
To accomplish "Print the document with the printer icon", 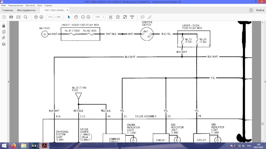I will [11, 17].
